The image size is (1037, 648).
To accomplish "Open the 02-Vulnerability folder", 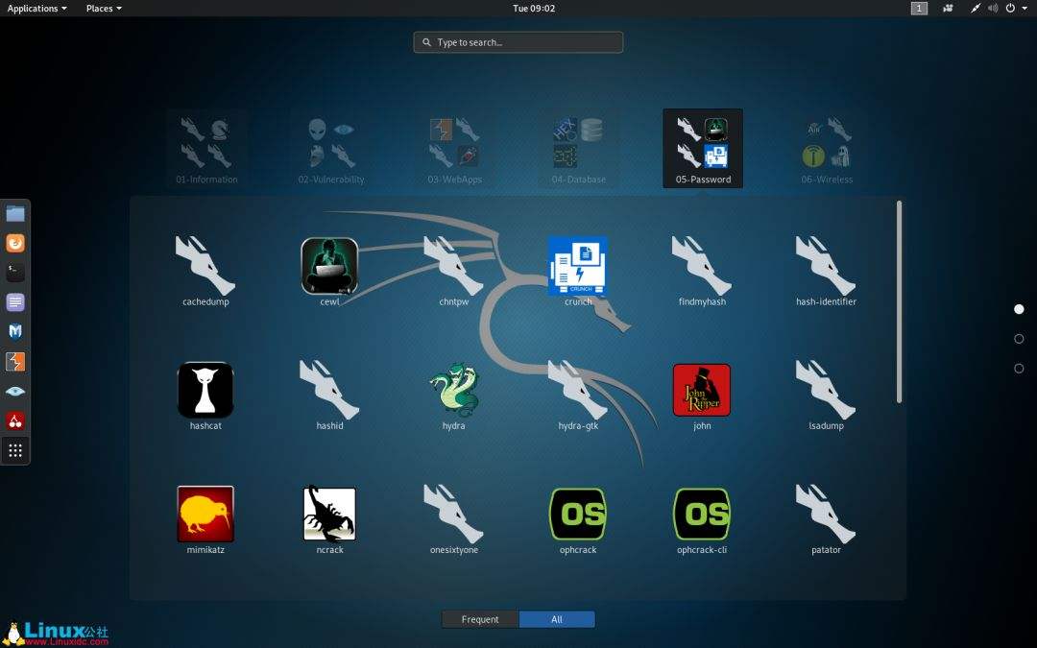I will (x=330, y=149).
